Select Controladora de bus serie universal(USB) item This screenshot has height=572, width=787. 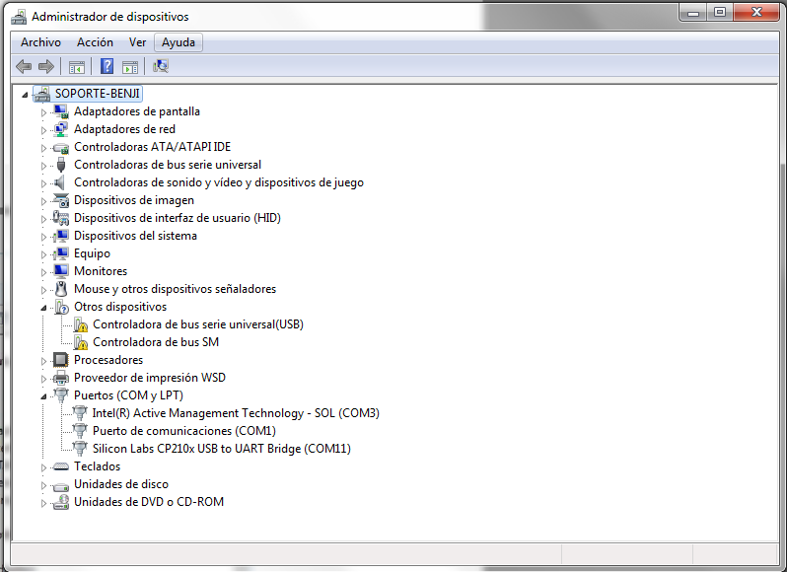pos(198,324)
